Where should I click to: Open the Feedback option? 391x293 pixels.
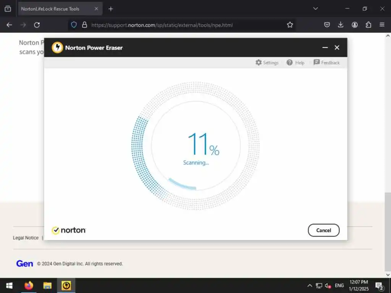tap(326, 63)
